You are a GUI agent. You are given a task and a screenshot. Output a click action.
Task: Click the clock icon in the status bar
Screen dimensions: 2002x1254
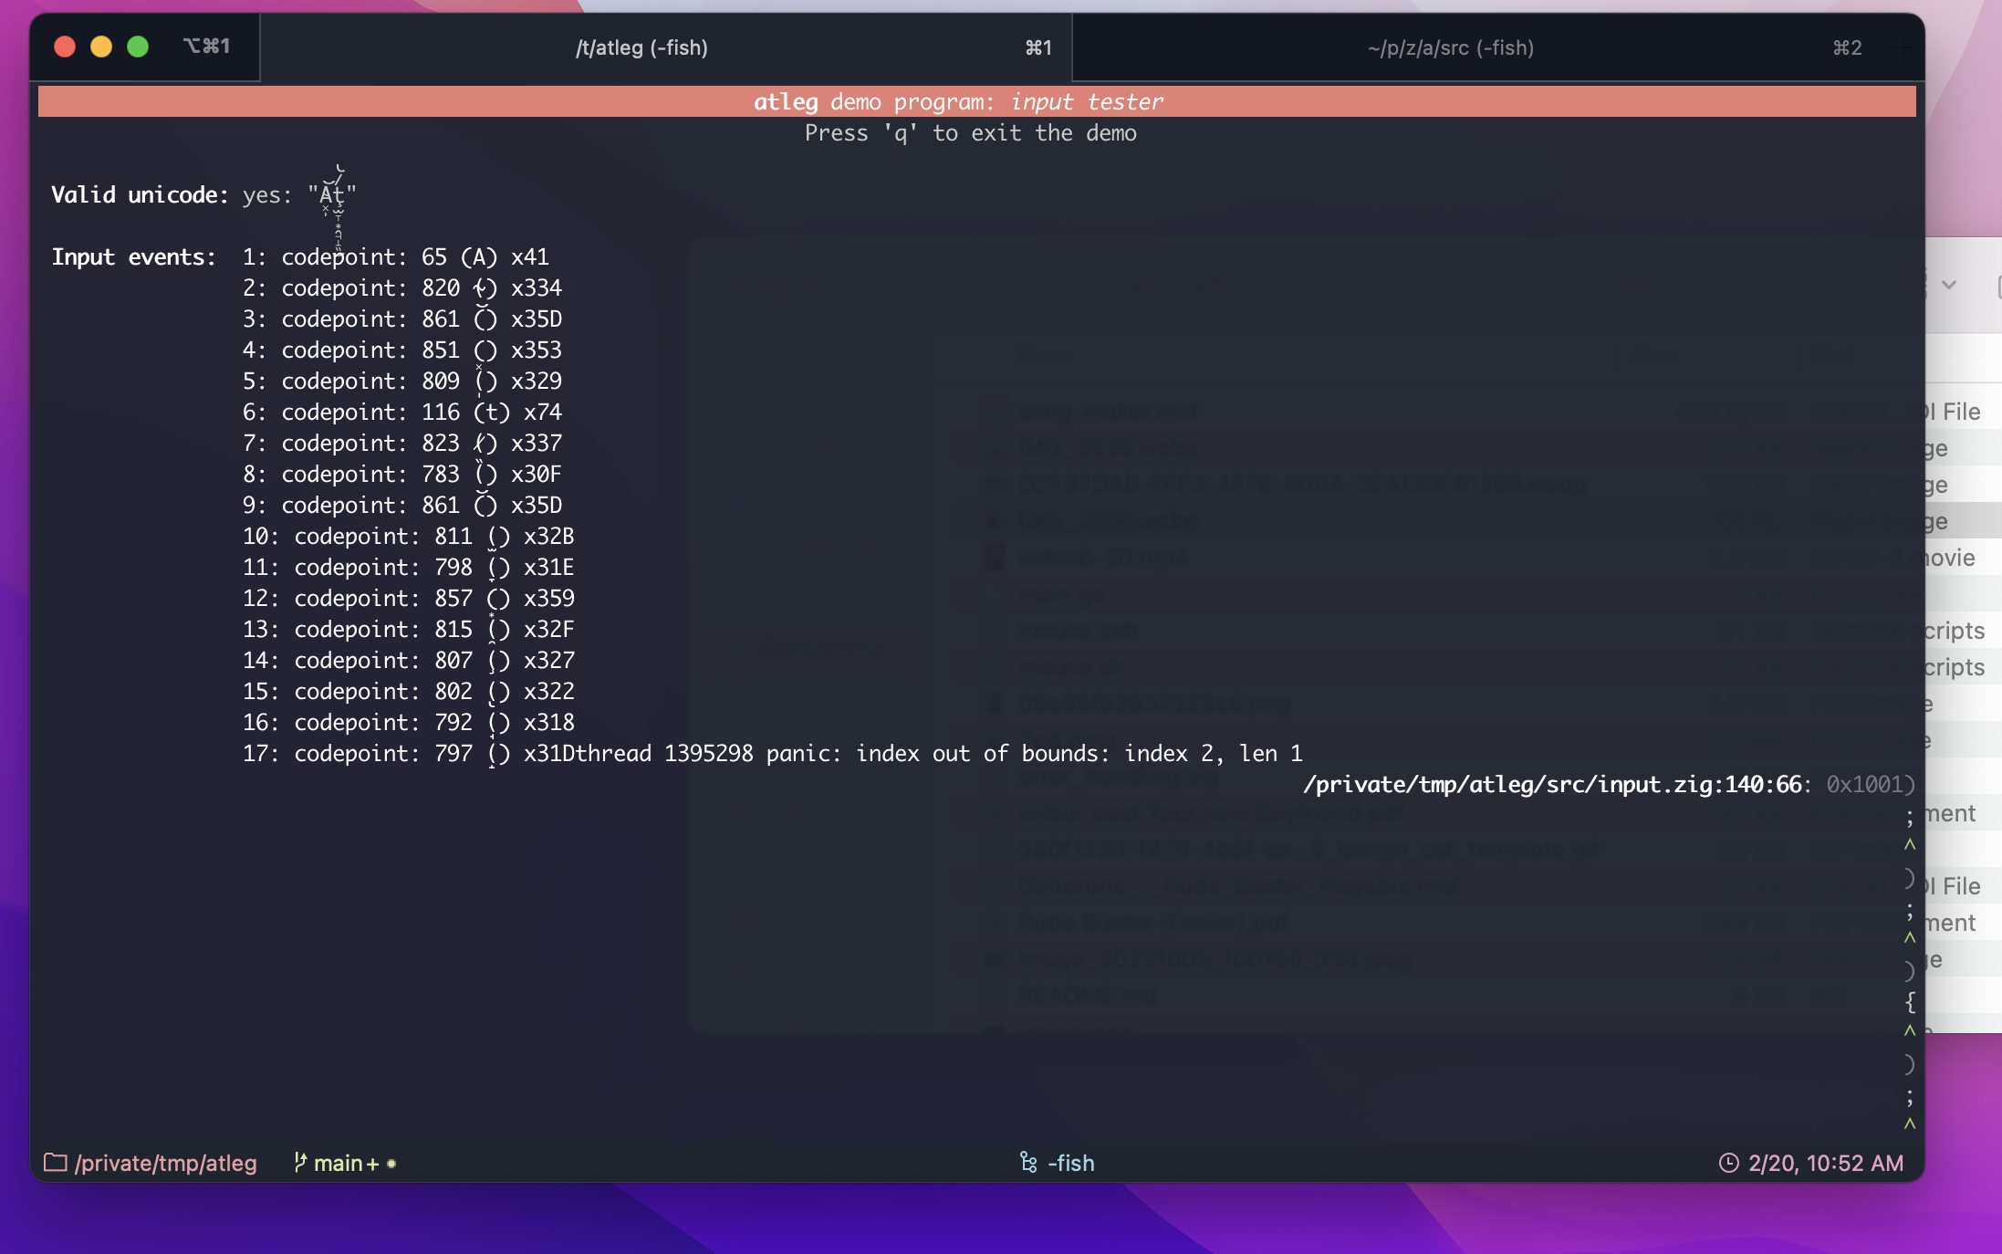coord(1729,1163)
